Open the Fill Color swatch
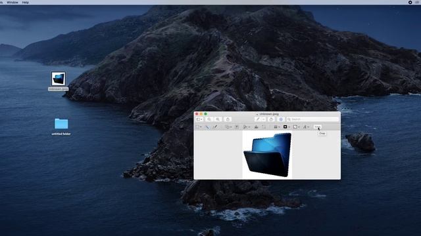The width and height of the screenshot is (421, 236). (x=297, y=127)
